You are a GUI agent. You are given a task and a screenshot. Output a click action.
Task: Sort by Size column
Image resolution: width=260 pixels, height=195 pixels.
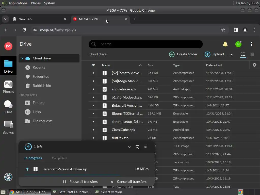pyautogui.click(x=150, y=65)
